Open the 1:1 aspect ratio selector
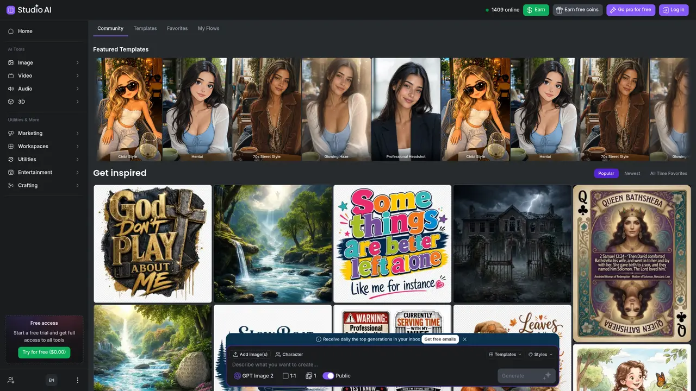The height and width of the screenshot is (391, 696). point(289,376)
